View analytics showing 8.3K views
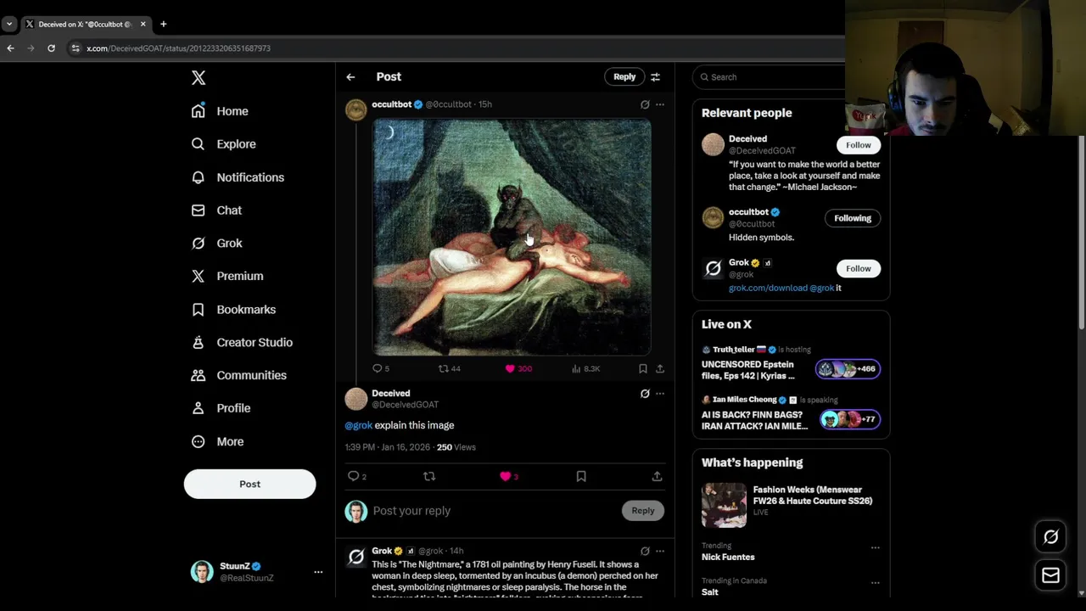Image resolution: width=1086 pixels, height=611 pixels. coord(585,368)
